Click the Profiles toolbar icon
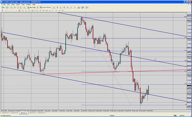The width and height of the screenshot is (192, 117). (7, 7)
